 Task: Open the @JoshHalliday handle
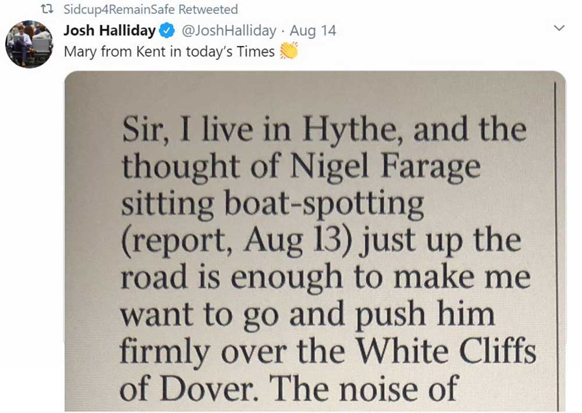[225, 30]
